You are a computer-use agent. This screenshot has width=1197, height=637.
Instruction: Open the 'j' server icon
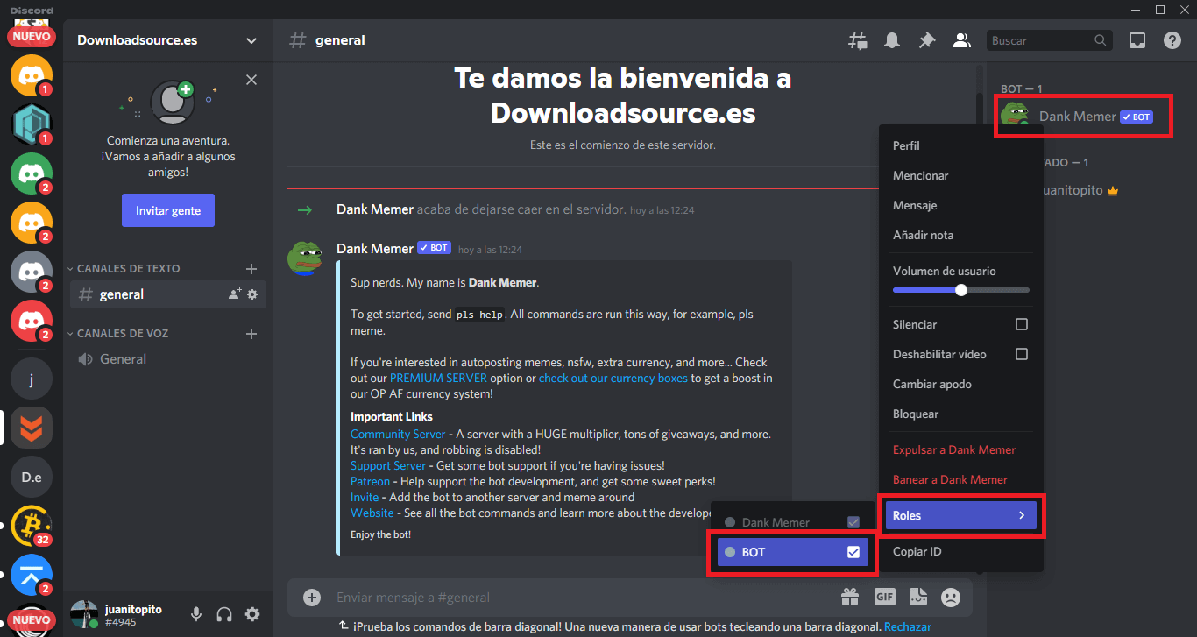[32, 379]
